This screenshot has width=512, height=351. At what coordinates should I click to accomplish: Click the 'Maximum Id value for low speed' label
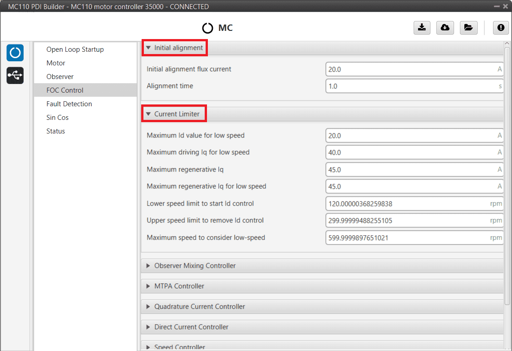pos(196,135)
